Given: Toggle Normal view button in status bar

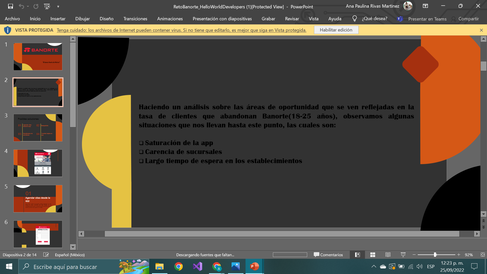Looking at the screenshot, I should coord(357,255).
